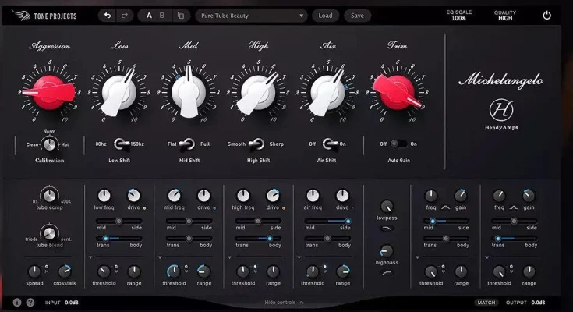This screenshot has height=312, width=573.
Task: Select the A preset slot
Action: point(149,16)
